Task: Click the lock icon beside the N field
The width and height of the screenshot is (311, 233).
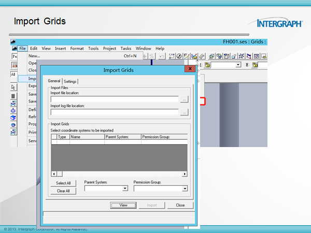Action: [x=255, y=65]
